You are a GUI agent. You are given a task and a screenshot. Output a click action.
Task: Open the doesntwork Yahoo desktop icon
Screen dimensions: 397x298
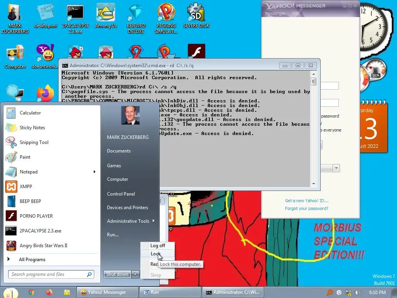pyautogui.click(x=45, y=57)
